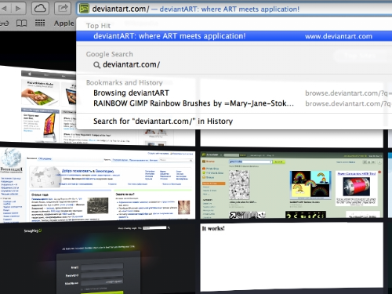Image resolution: width=392 pixels, height=294 pixels.
Task: Click the deviantART favicon in address bar
Action: [x=84, y=9]
